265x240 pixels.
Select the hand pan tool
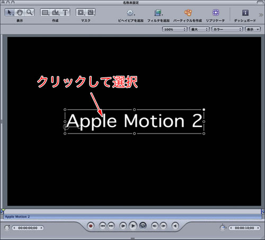tap(20, 13)
